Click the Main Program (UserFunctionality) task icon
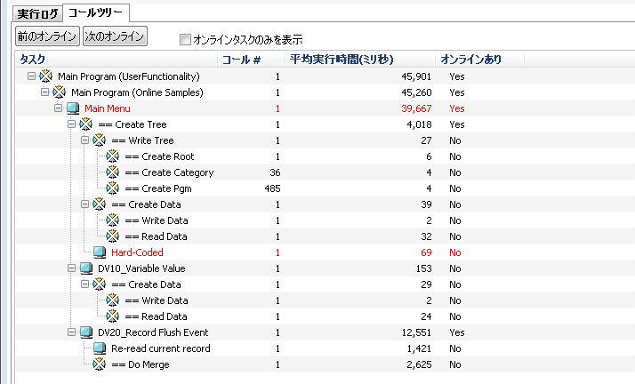635x384 pixels. pos(45,76)
